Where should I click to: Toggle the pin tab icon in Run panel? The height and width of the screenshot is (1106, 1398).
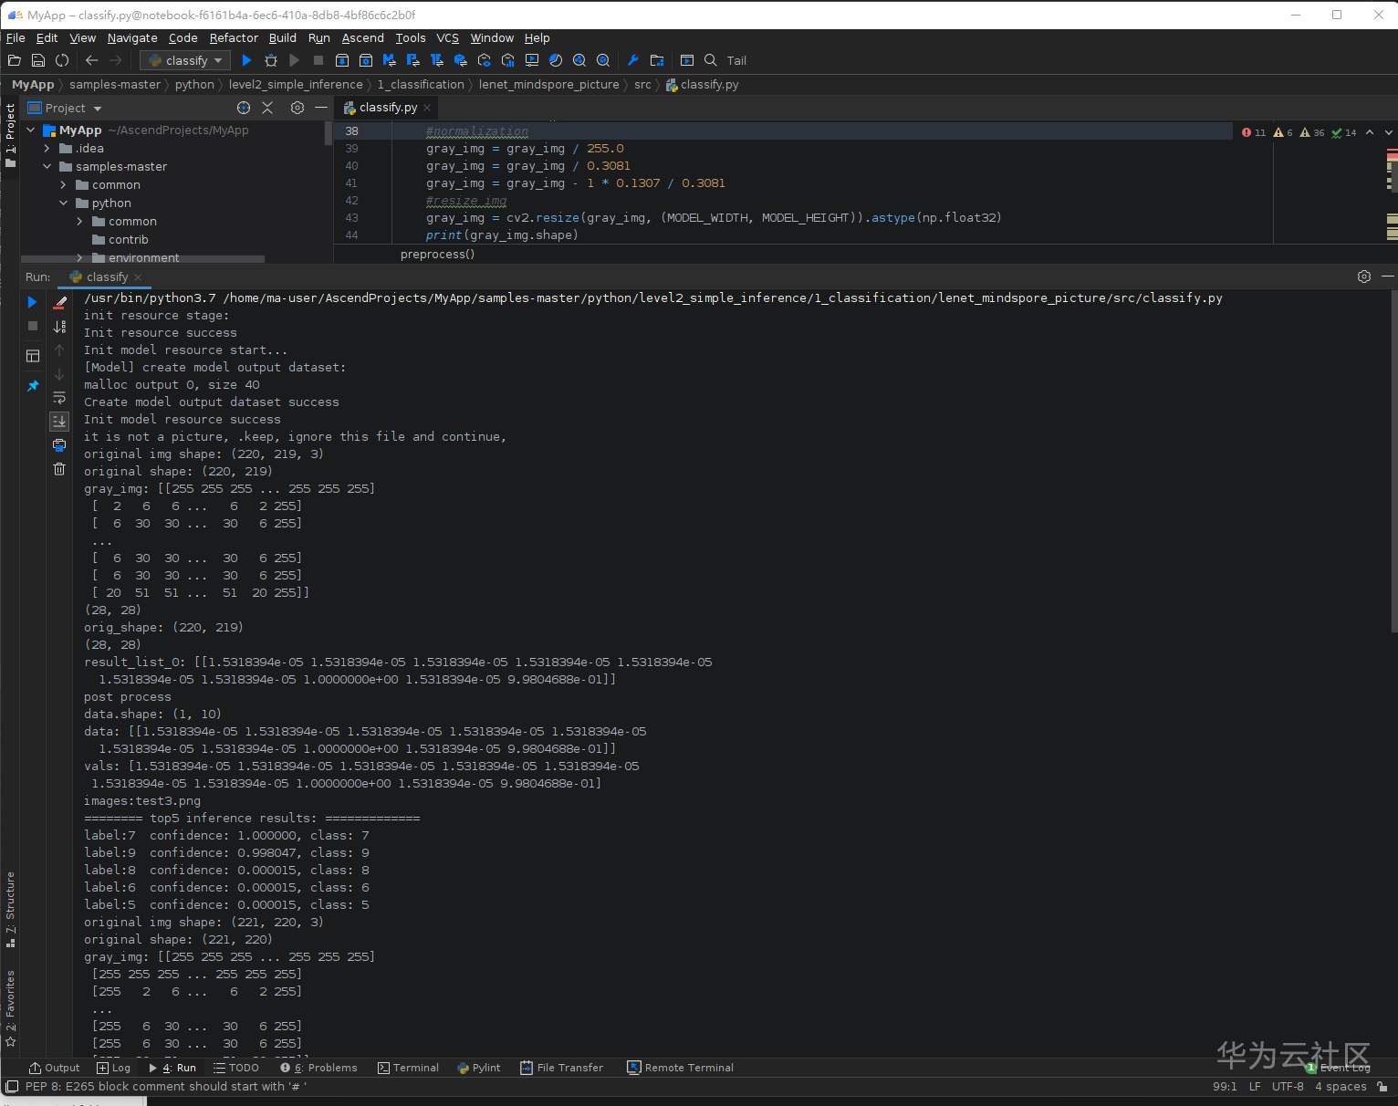pos(33,386)
